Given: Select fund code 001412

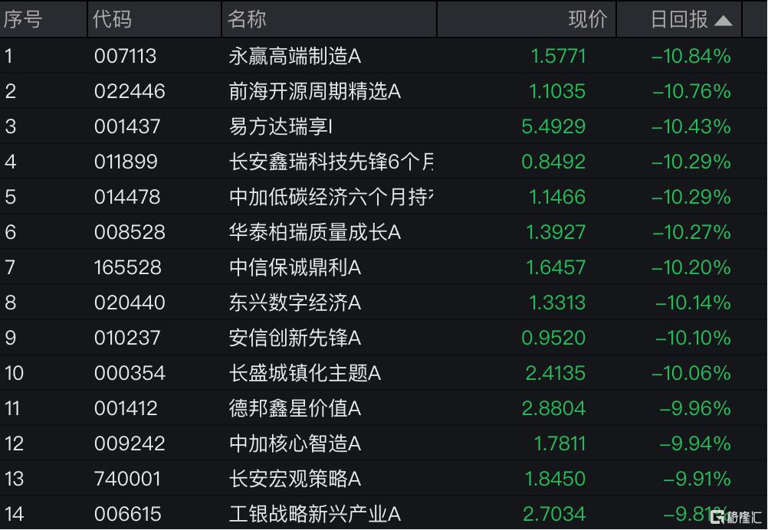Looking at the screenshot, I should [x=126, y=409].
